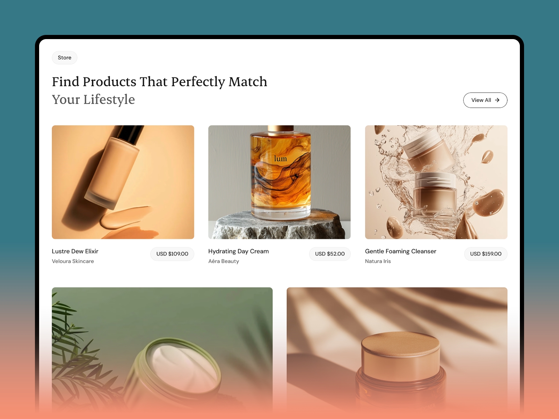Viewport: 559px width, 419px height.
Task: Open the Veloura Skincare brand link
Action: coord(73,261)
